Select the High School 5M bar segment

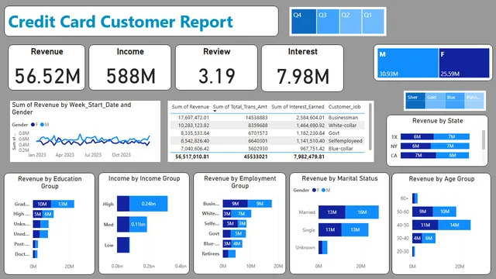[37, 214]
